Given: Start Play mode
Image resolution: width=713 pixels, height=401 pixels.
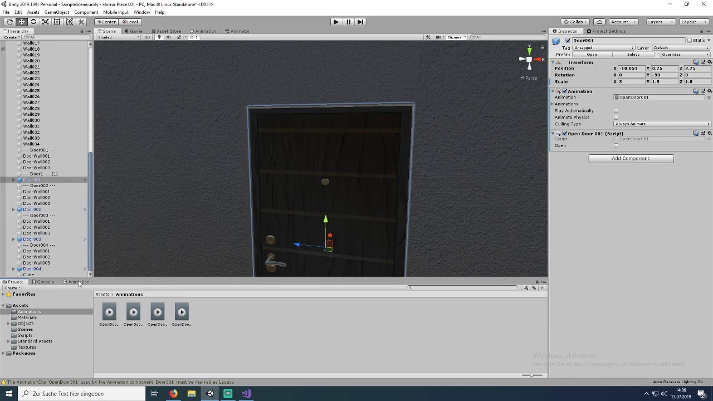Looking at the screenshot, I should (x=336, y=22).
